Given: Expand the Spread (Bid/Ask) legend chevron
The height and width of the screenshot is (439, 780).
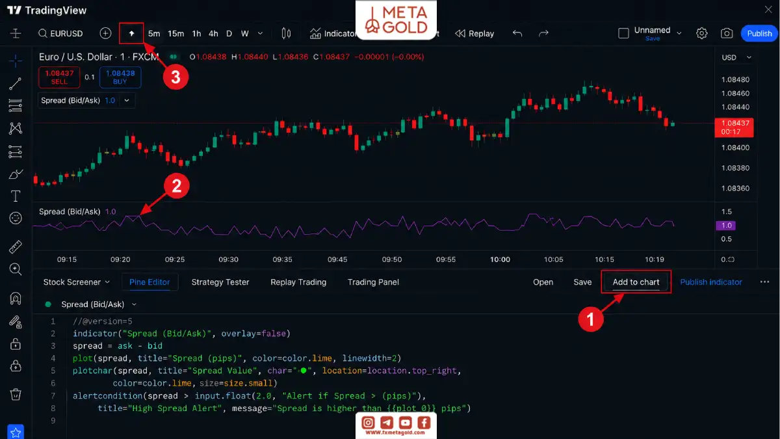Looking at the screenshot, I should [x=127, y=101].
